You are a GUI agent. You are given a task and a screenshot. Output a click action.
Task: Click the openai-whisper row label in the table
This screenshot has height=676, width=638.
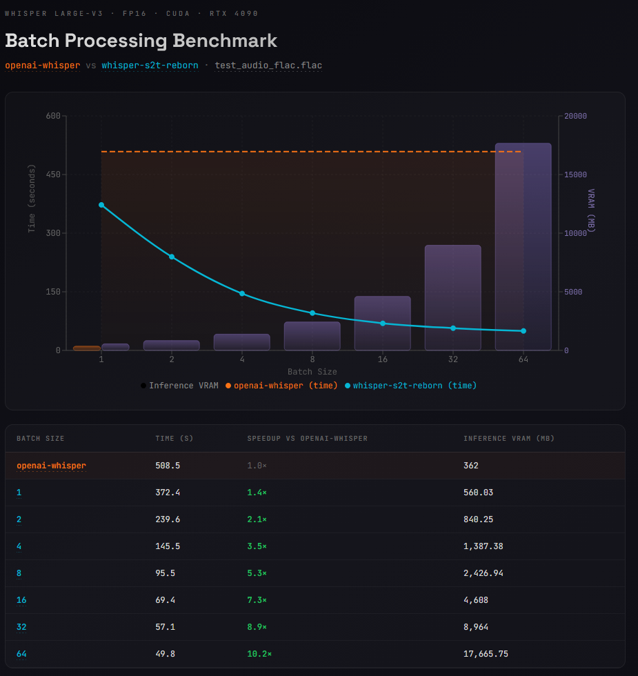pos(51,466)
